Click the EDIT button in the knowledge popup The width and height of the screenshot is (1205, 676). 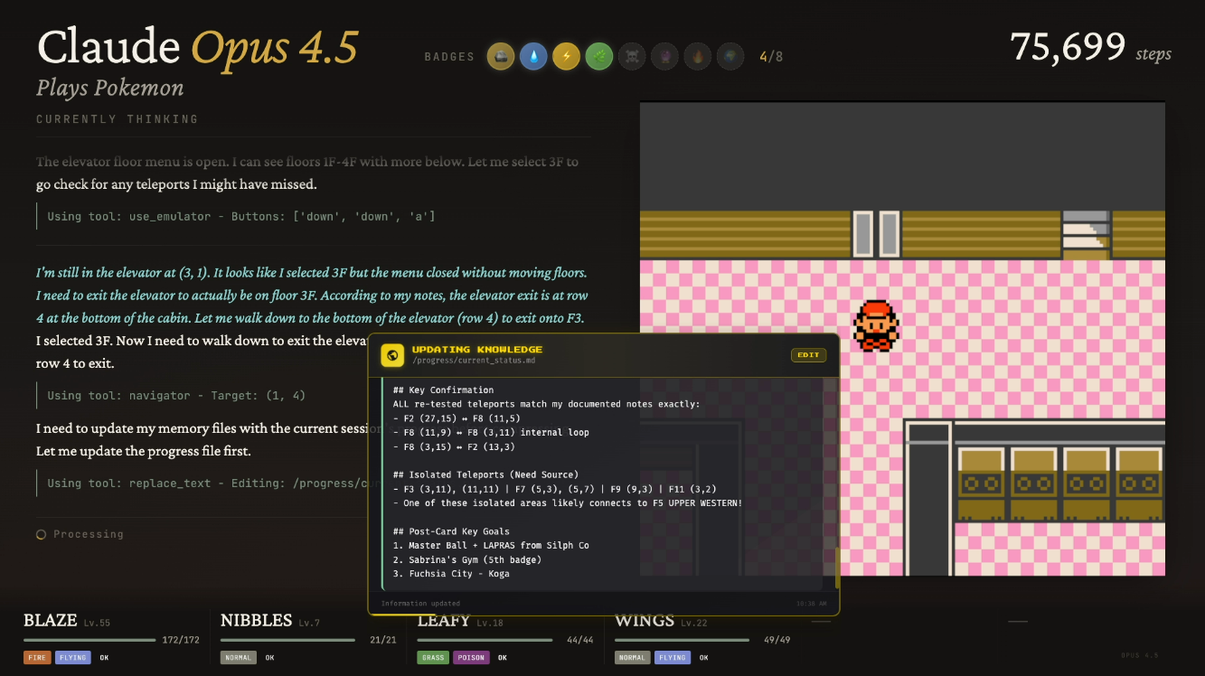click(808, 355)
